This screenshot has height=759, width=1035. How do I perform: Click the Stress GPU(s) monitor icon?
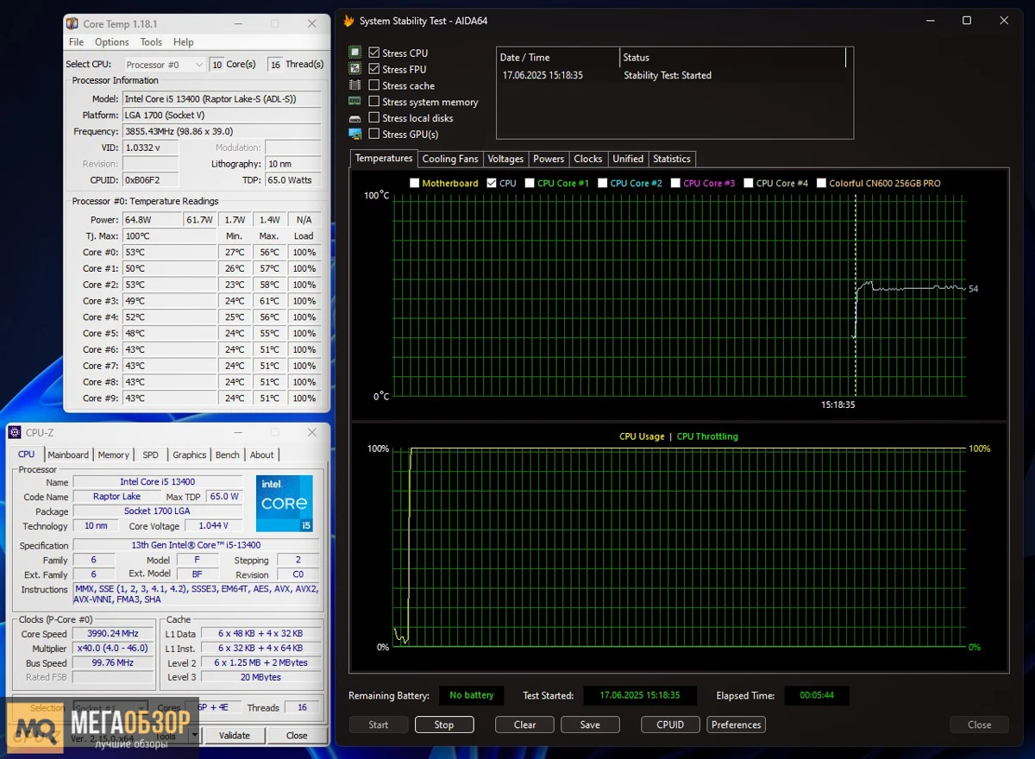click(x=354, y=135)
